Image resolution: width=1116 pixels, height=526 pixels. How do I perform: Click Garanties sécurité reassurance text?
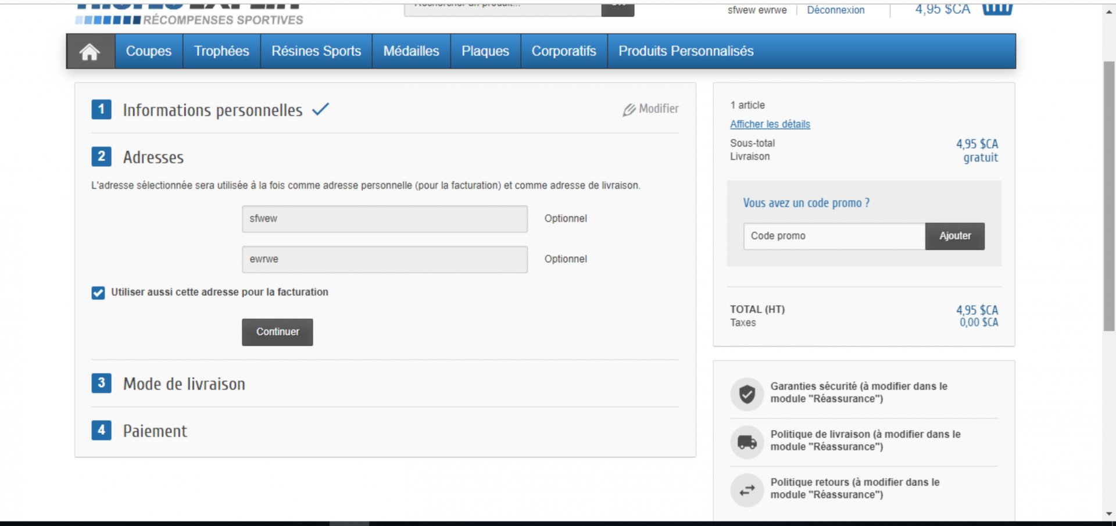(859, 392)
